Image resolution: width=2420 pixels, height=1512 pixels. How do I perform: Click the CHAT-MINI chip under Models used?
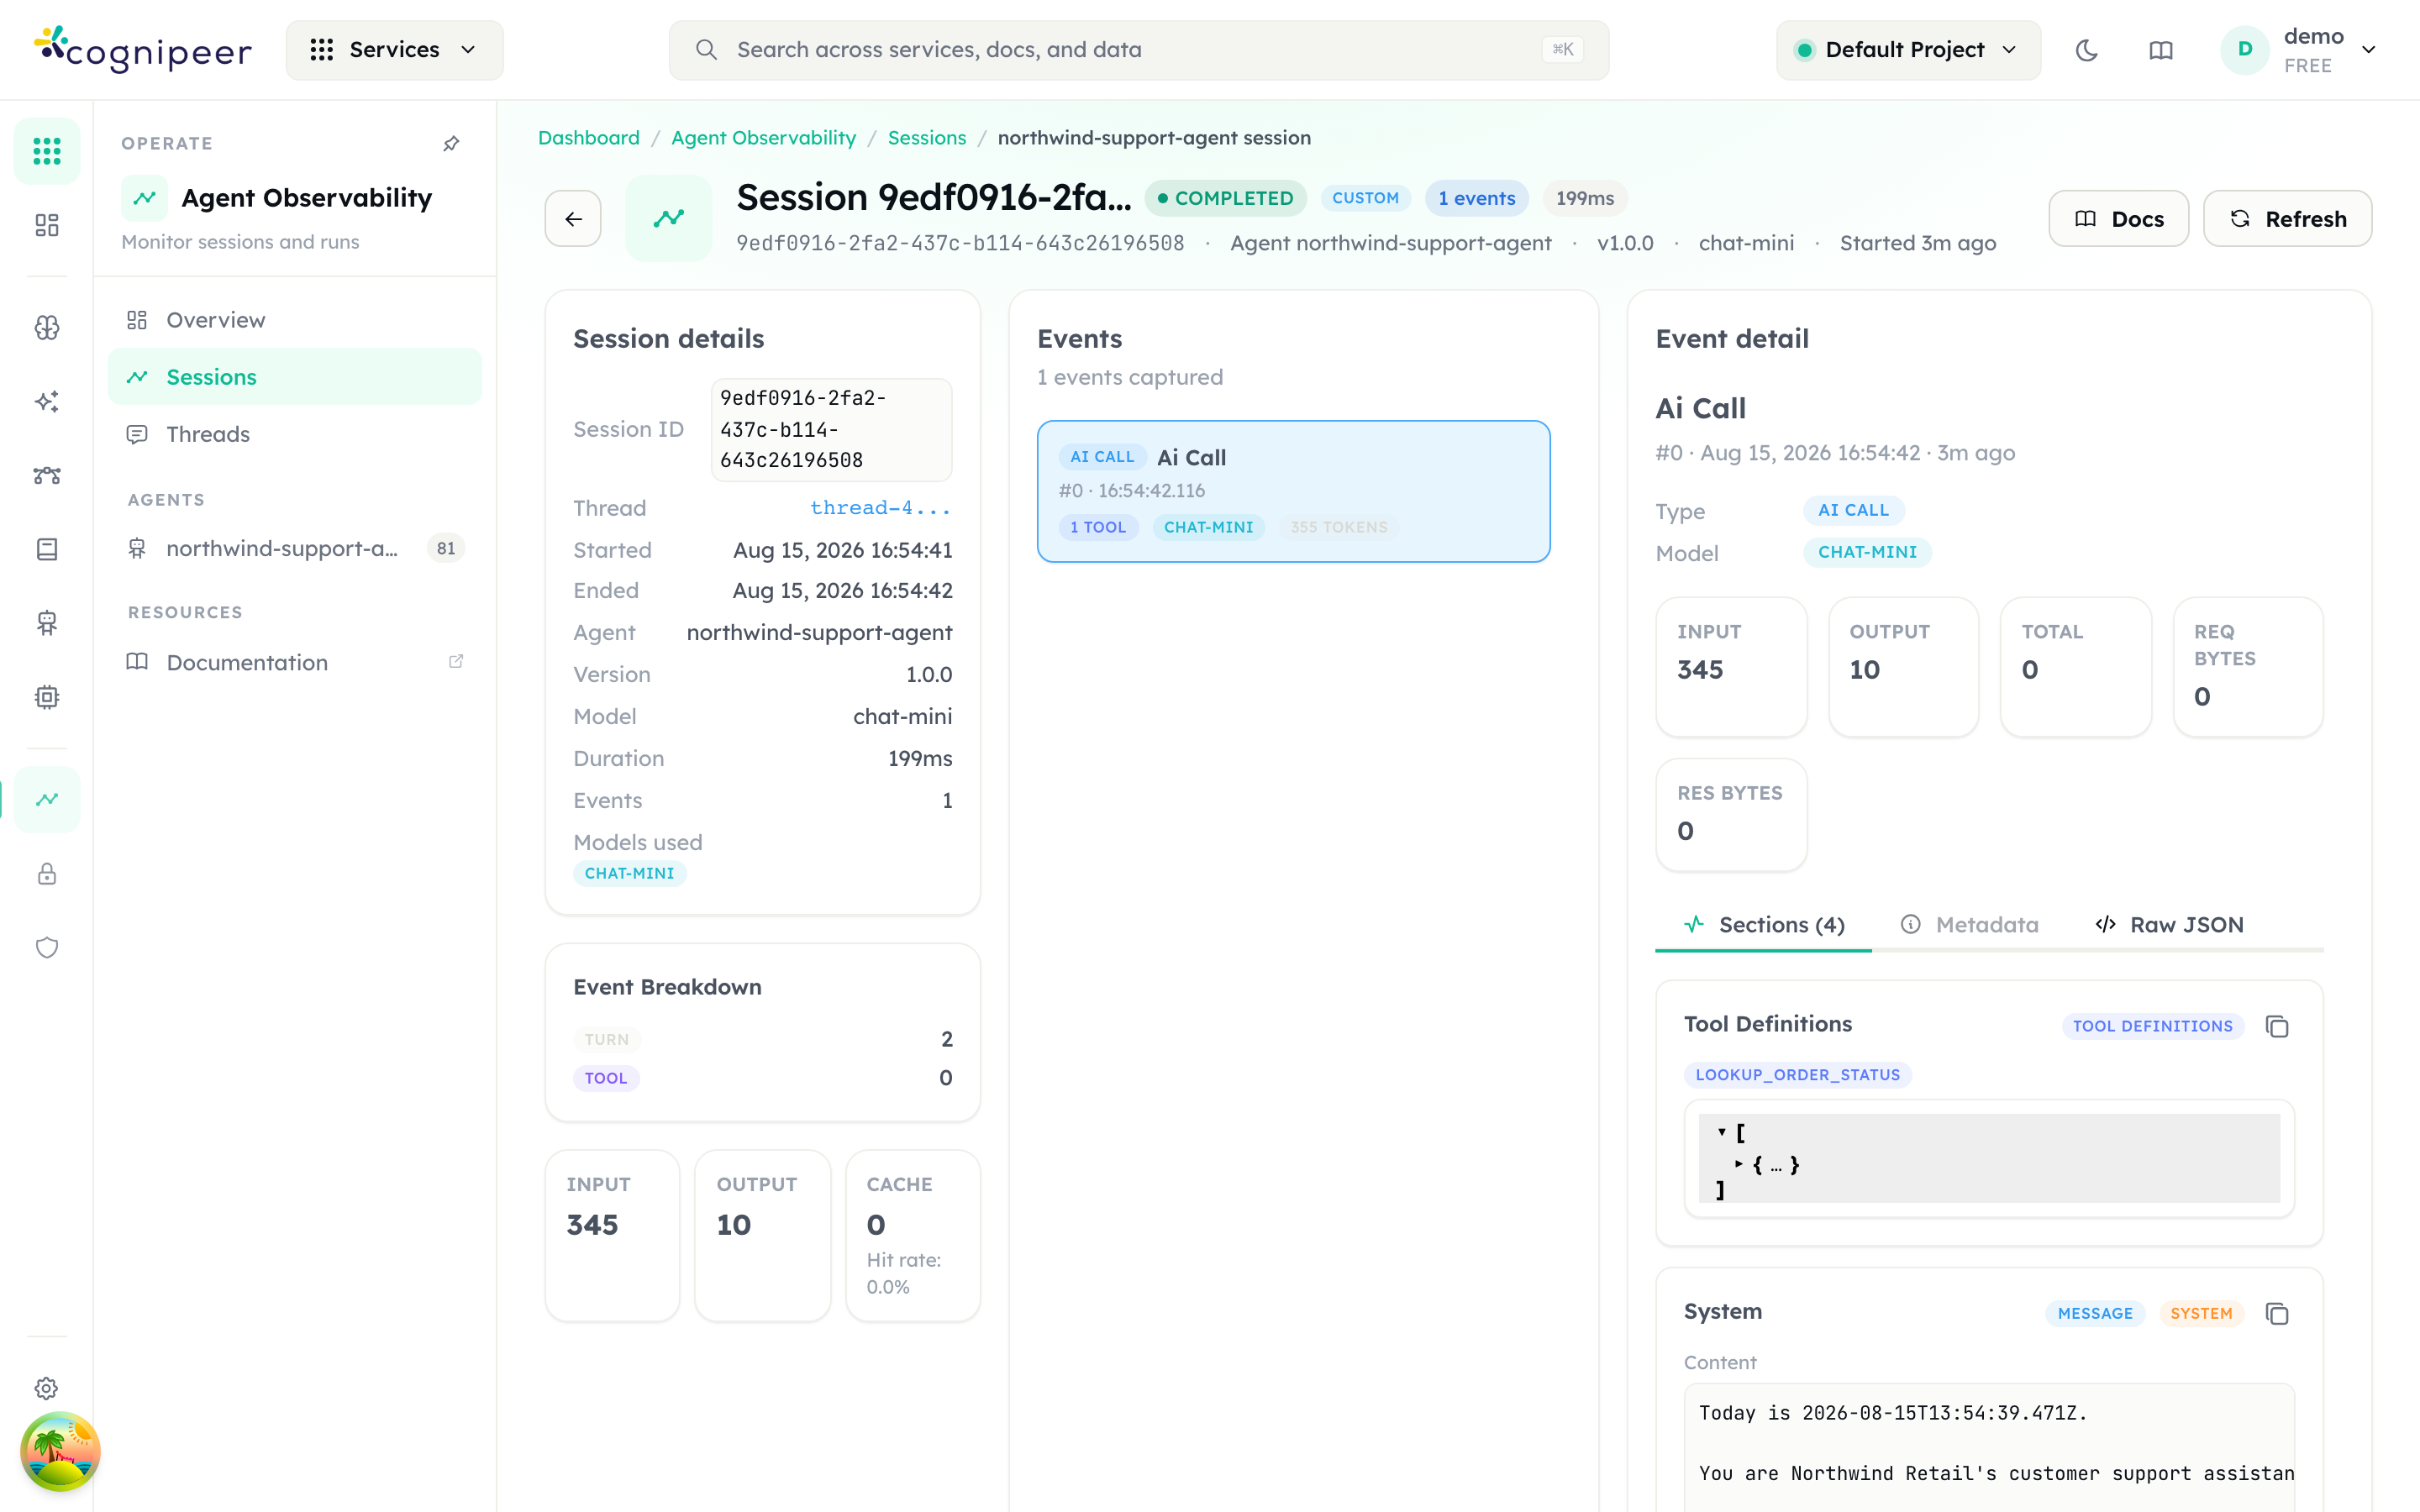(630, 873)
